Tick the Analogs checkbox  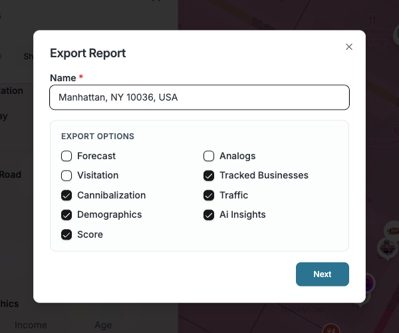point(209,156)
